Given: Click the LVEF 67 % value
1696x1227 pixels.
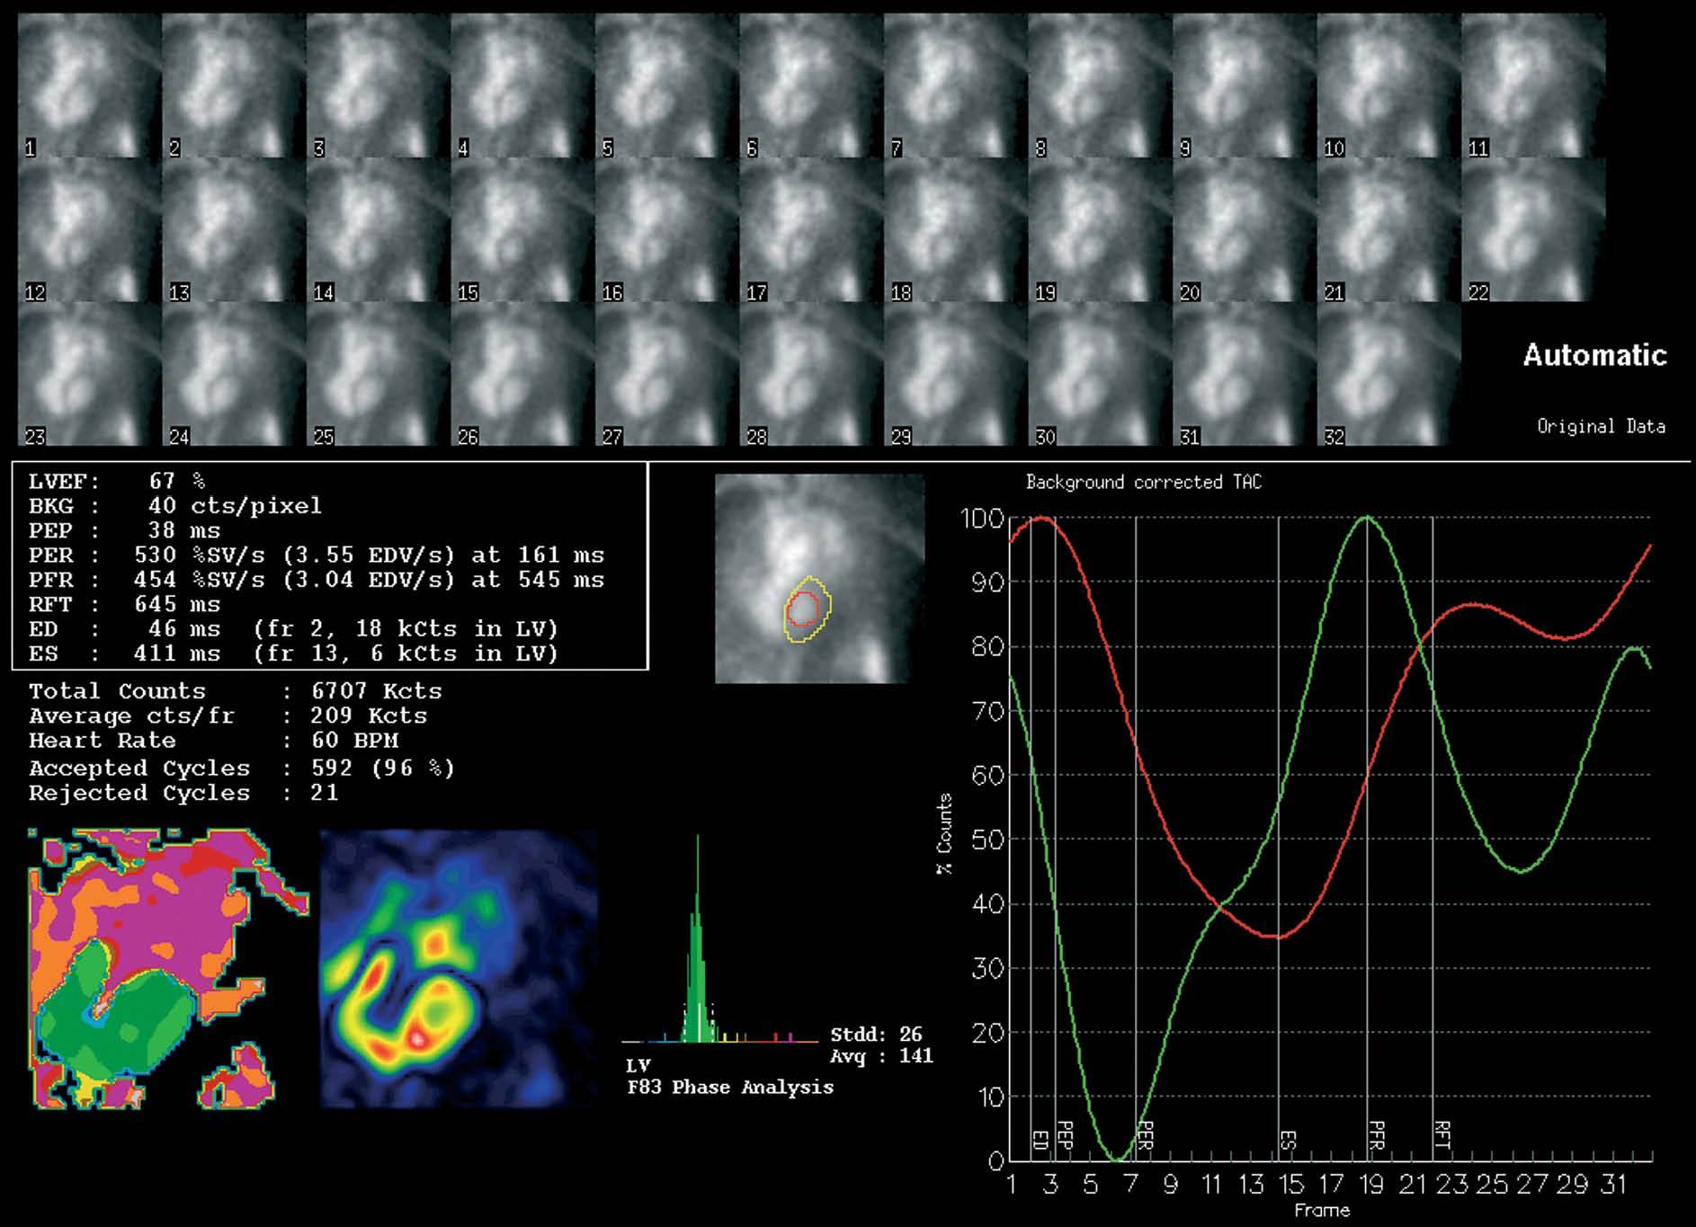Looking at the screenshot, I should 177,482.
